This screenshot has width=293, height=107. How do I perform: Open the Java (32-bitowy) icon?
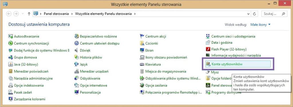click(x=11, y=64)
